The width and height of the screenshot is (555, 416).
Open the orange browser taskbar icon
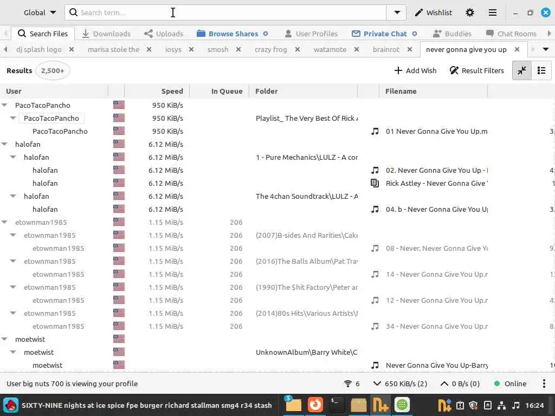(x=315, y=405)
